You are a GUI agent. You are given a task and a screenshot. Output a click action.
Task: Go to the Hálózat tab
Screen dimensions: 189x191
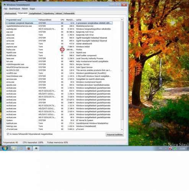(59, 13)
